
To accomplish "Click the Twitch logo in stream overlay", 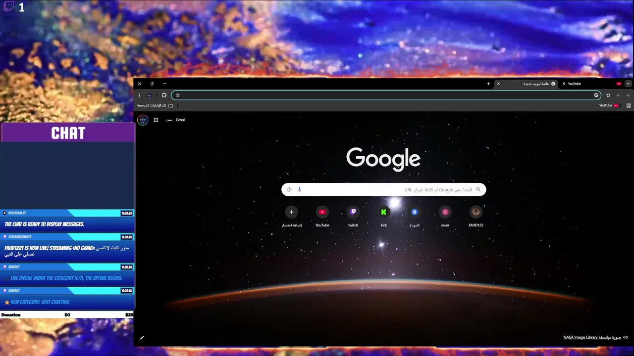I will point(8,7).
